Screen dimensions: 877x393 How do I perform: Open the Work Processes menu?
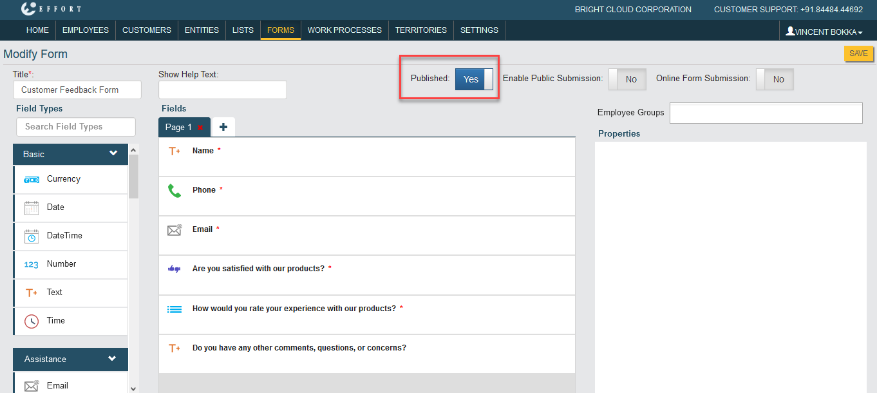(344, 30)
